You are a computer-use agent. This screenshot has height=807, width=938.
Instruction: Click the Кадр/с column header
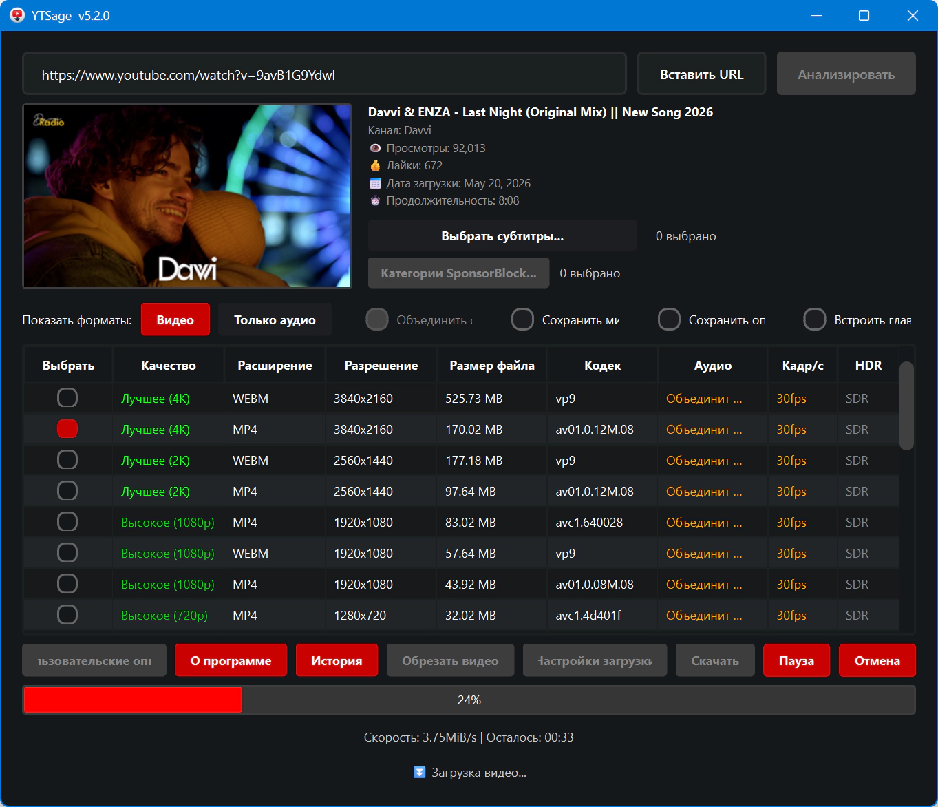point(803,366)
